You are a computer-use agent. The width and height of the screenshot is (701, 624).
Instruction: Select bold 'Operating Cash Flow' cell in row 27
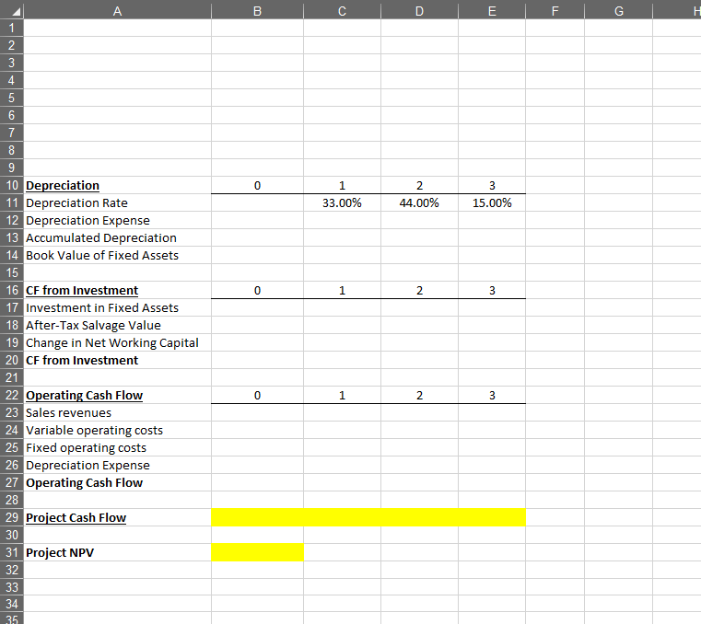[x=117, y=482]
